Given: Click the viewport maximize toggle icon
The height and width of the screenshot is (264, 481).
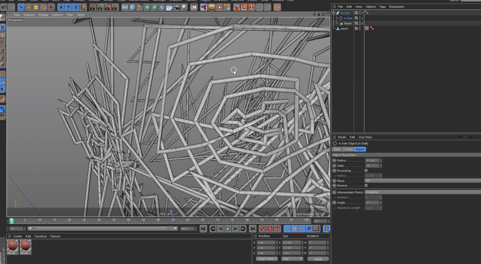Looking at the screenshot, I should pyautogui.click(x=327, y=15).
